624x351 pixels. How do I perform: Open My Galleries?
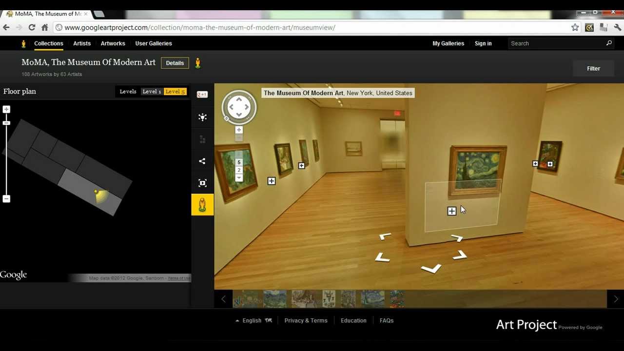pyautogui.click(x=448, y=43)
